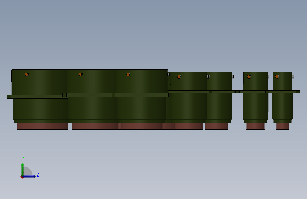The width and height of the screenshot is (307, 199).
Task: Pick the brown base under the rightmost cylinder
Action: point(283,126)
